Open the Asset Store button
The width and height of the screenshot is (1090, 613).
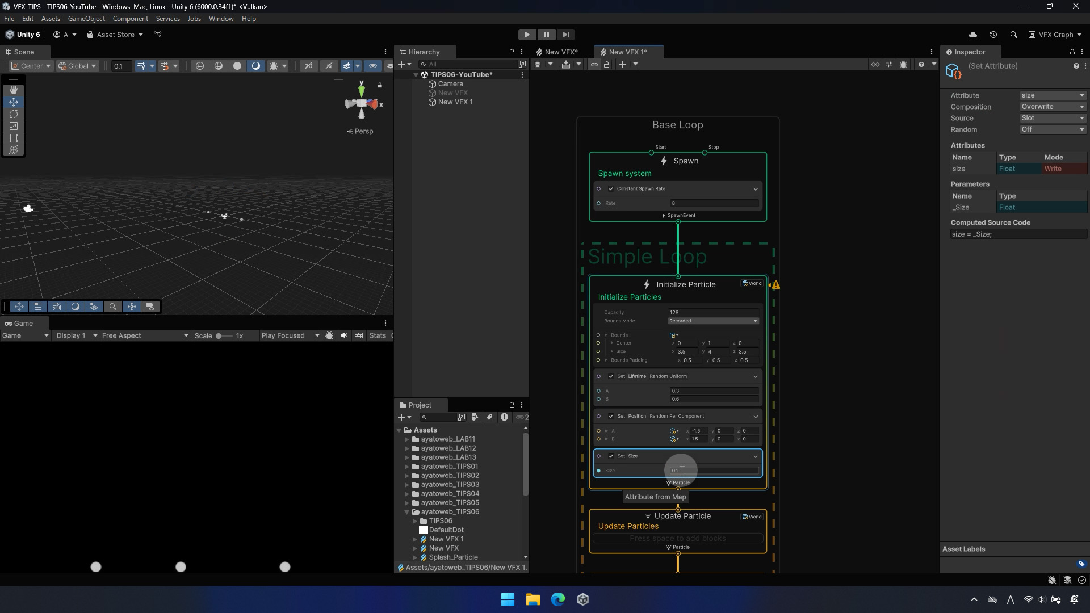tap(115, 35)
